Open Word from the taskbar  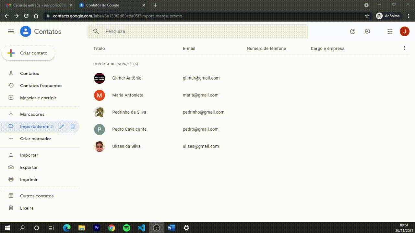click(x=172, y=228)
